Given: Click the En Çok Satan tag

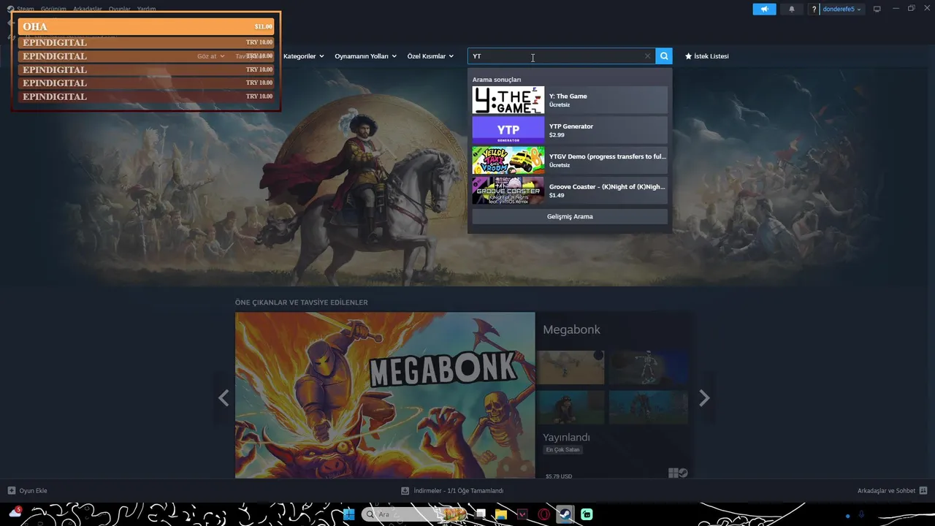Looking at the screenshot, I should click(x=562, y=450).
